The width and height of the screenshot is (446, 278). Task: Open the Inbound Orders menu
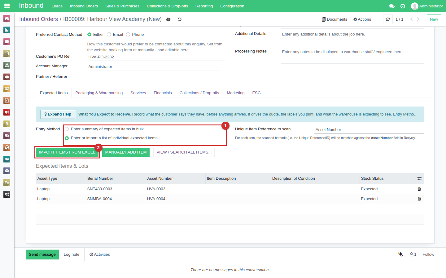pos(84,6)
